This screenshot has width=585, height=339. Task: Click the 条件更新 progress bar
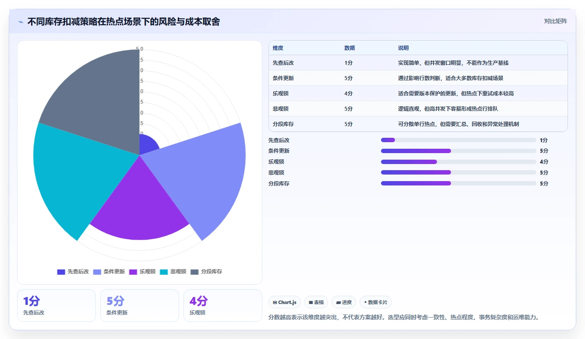click(x=458, y=151)
